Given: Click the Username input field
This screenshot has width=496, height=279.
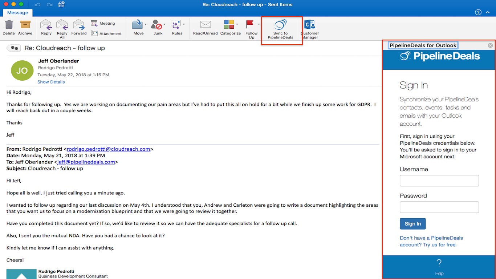Looking at the screenshot, I should 439,181.
